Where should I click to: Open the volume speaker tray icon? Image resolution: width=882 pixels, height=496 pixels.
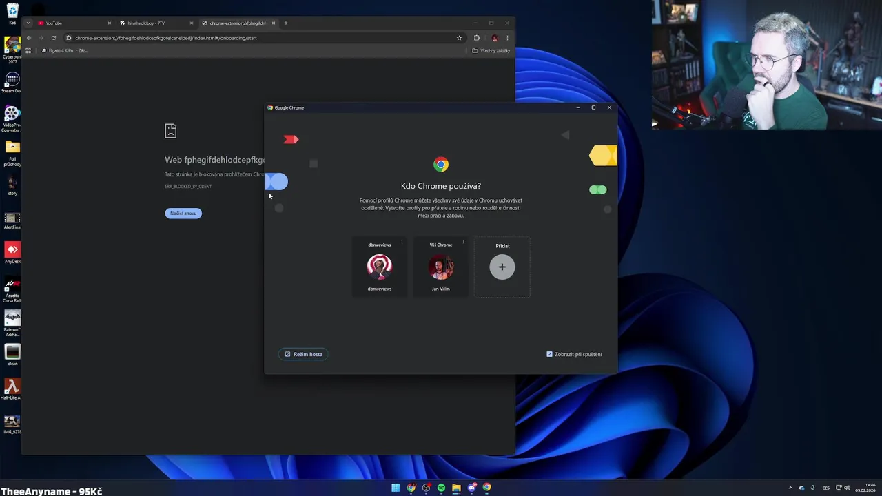[x=847, y=488]
